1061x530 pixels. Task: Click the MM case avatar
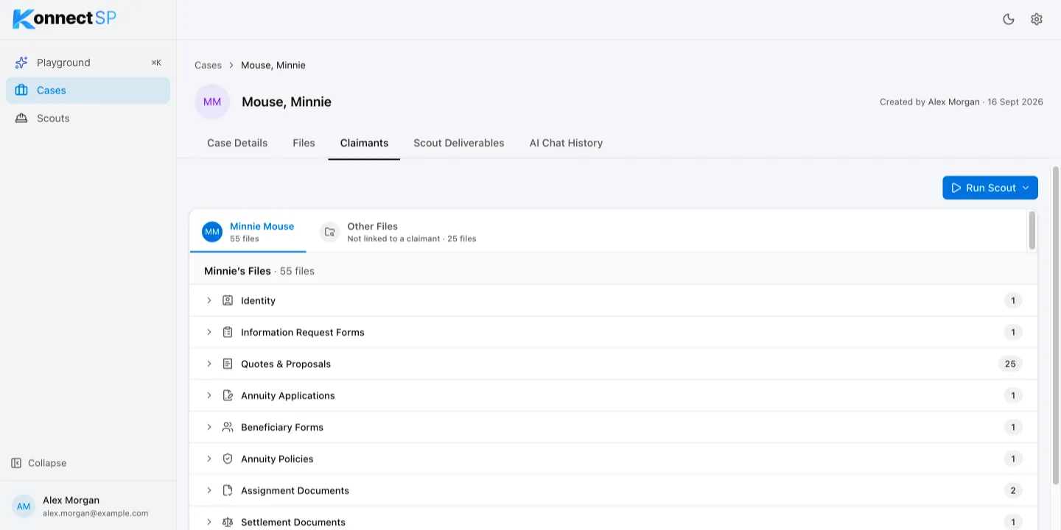[x=212, y=102]
